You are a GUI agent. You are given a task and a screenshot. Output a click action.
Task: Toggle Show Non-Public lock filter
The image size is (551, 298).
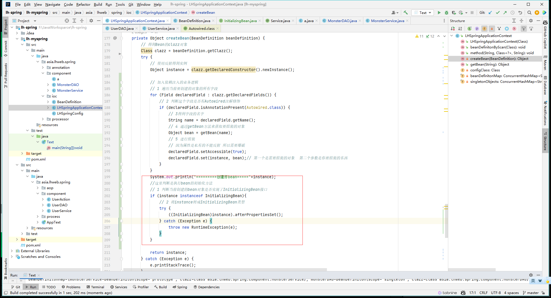point(492,29)
